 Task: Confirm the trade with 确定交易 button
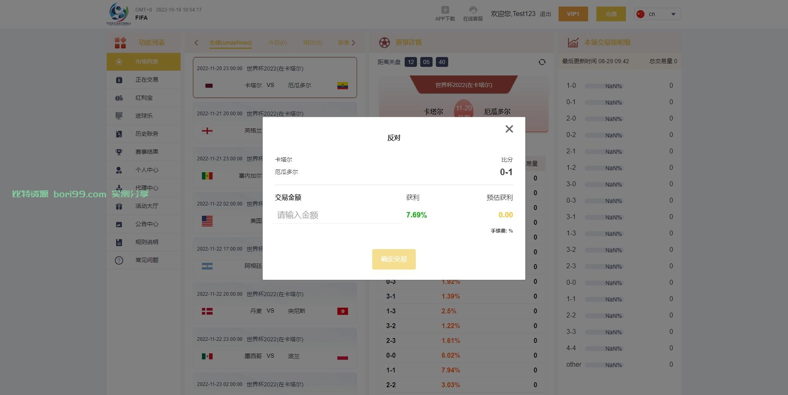tap(394, 259)
